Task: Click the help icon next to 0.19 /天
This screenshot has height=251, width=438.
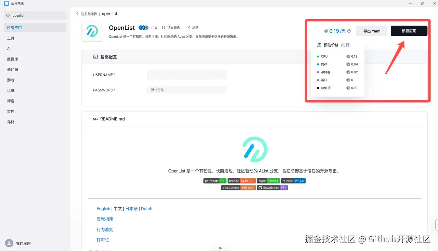Action: click(x=349, y=31)
